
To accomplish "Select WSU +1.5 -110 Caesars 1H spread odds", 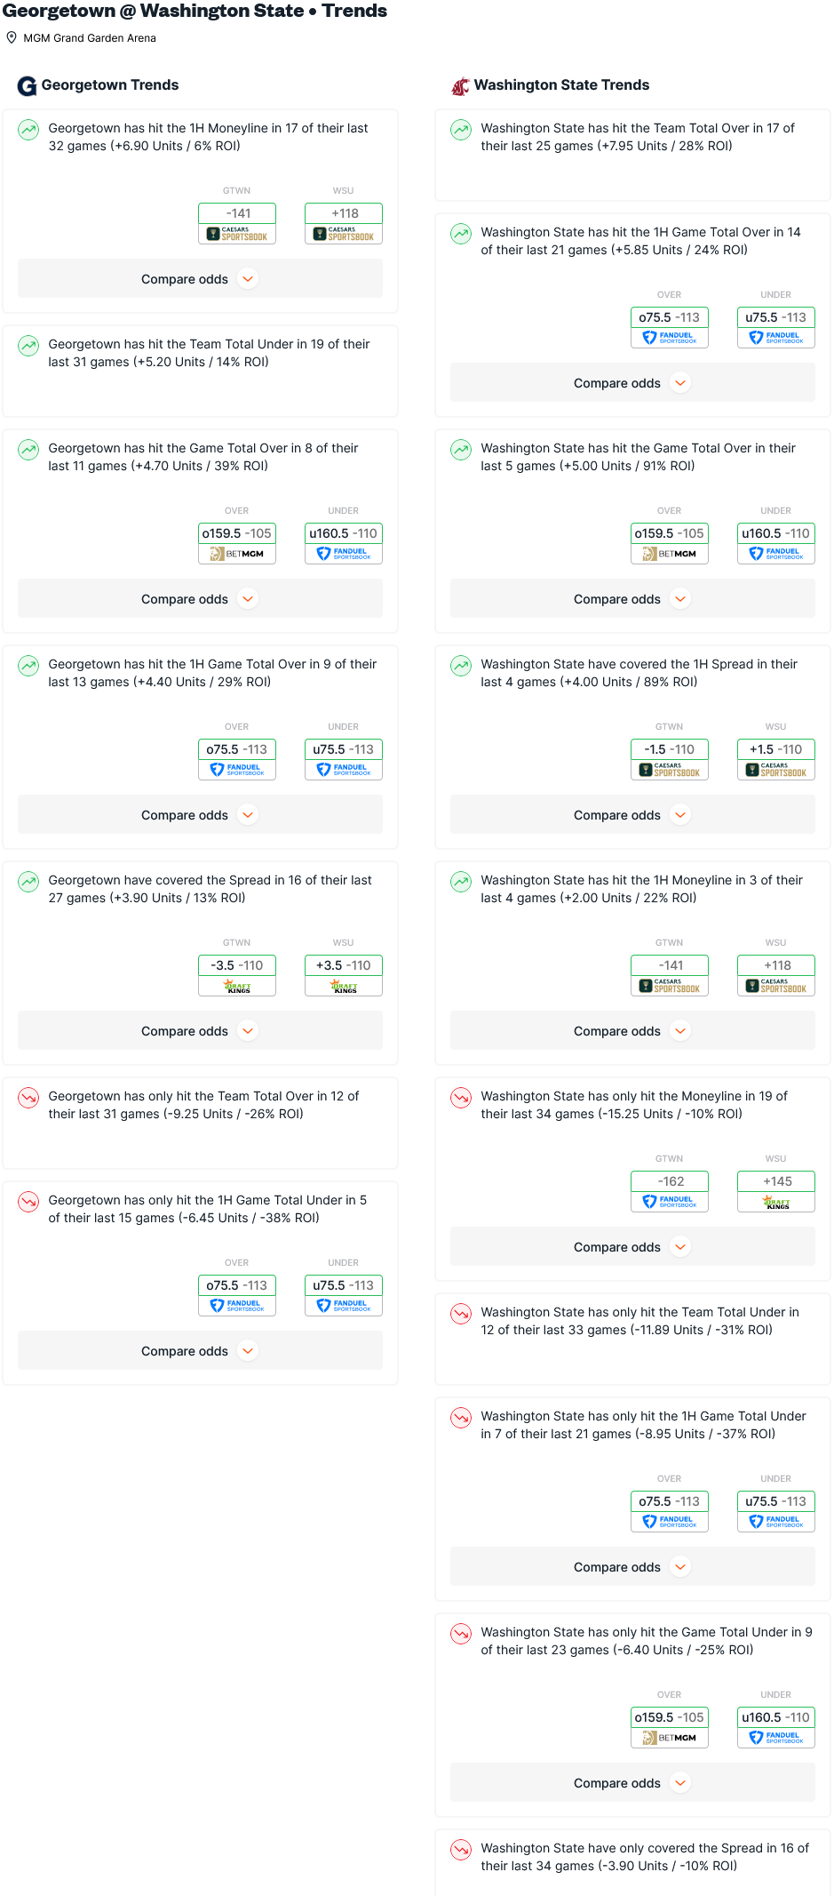I will point(776,759).
